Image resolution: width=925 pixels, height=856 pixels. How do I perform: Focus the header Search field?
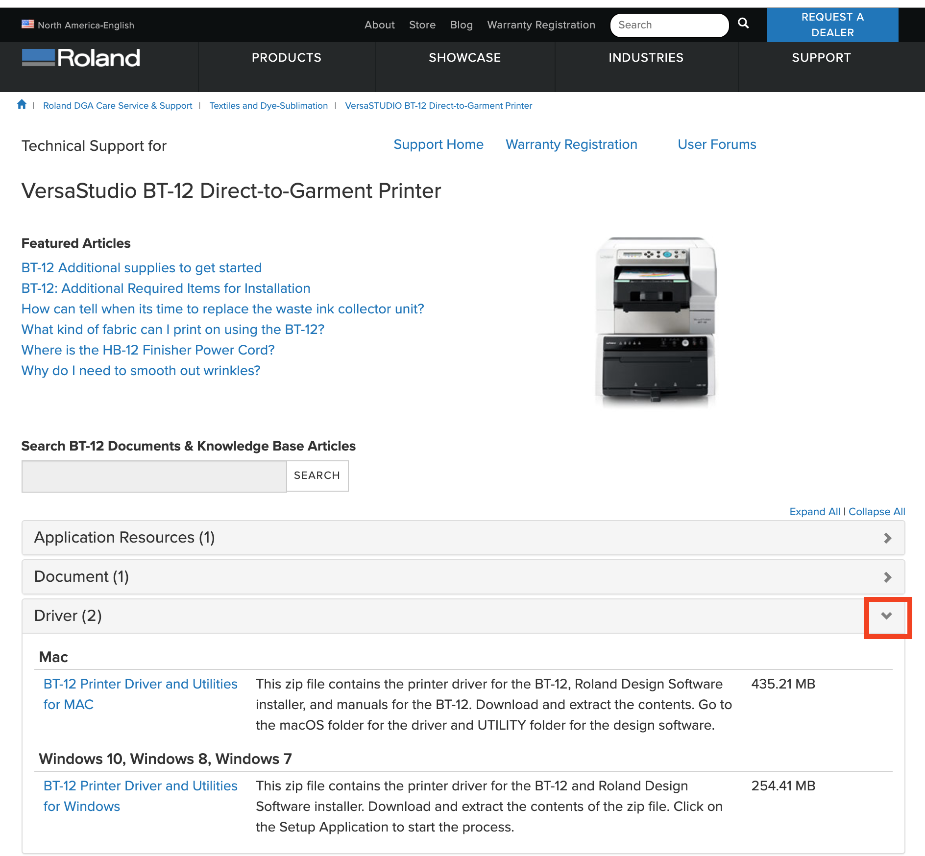coord(669,25)
